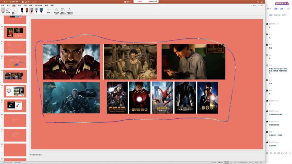Screen dimensions: 292x164
Task: Click the Asura movie still image
Action: pyautogui.click(x=130, y=62)
